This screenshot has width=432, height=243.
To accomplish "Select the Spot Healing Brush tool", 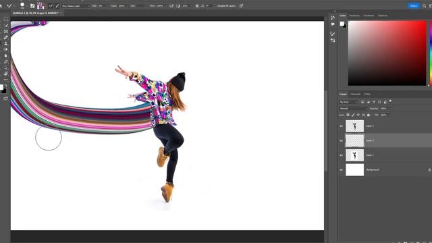I will pos(6,38).
